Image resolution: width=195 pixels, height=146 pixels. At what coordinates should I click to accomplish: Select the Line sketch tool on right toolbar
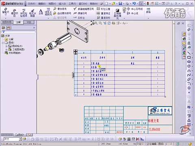[x=189, y=53]
